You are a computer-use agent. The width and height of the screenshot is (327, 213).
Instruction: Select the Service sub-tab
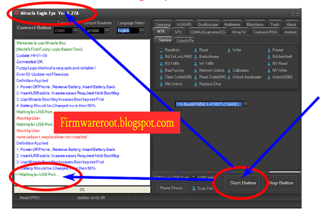(x=165, y=40)
